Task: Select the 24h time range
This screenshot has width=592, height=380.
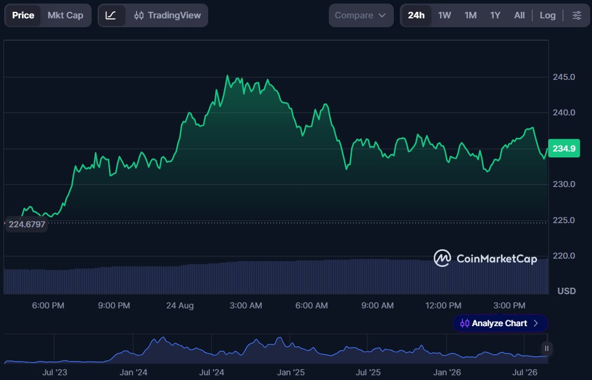Action: (416, 15)
